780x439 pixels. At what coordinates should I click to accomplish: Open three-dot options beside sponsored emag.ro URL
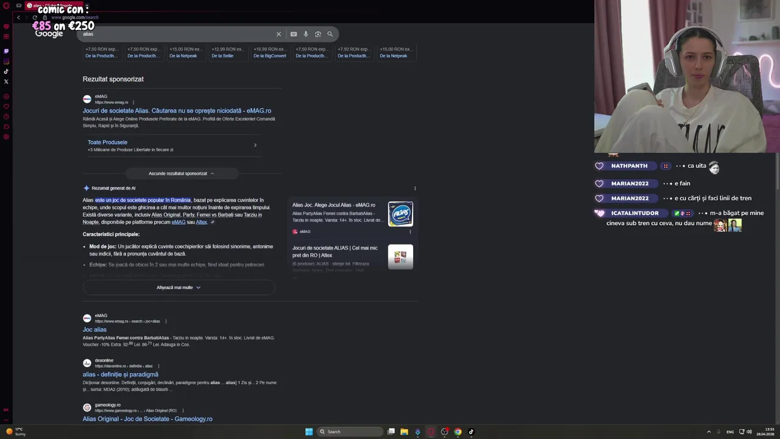(x=133, y=102)
